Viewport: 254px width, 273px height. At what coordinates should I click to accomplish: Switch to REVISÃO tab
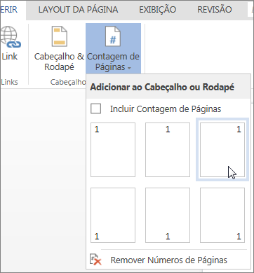215,10
